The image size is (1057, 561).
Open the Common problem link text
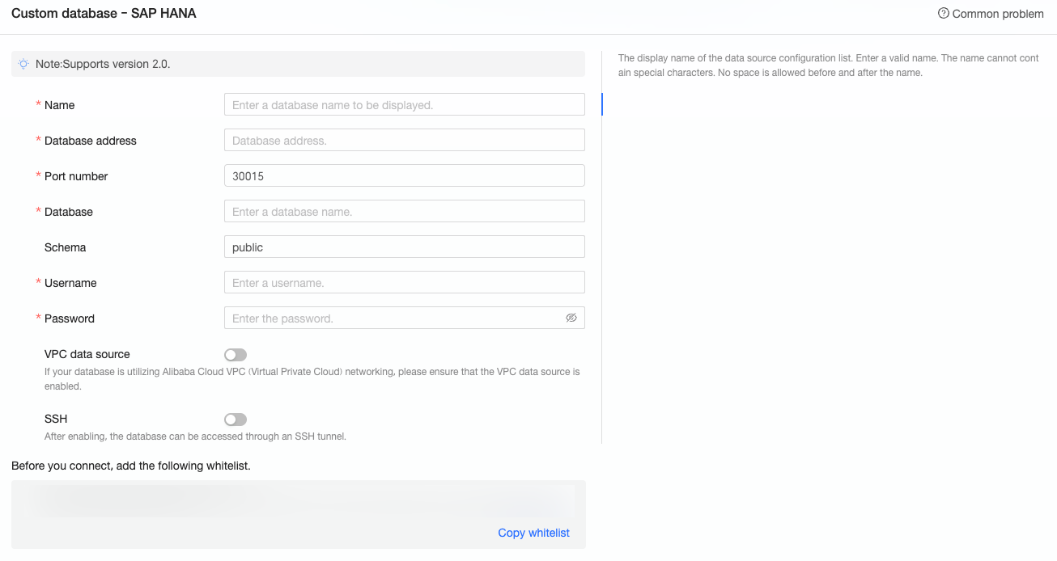[998, 14]
